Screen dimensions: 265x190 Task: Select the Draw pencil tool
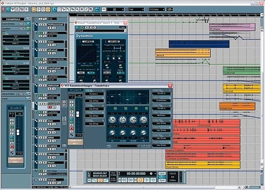tap(87, 9)
